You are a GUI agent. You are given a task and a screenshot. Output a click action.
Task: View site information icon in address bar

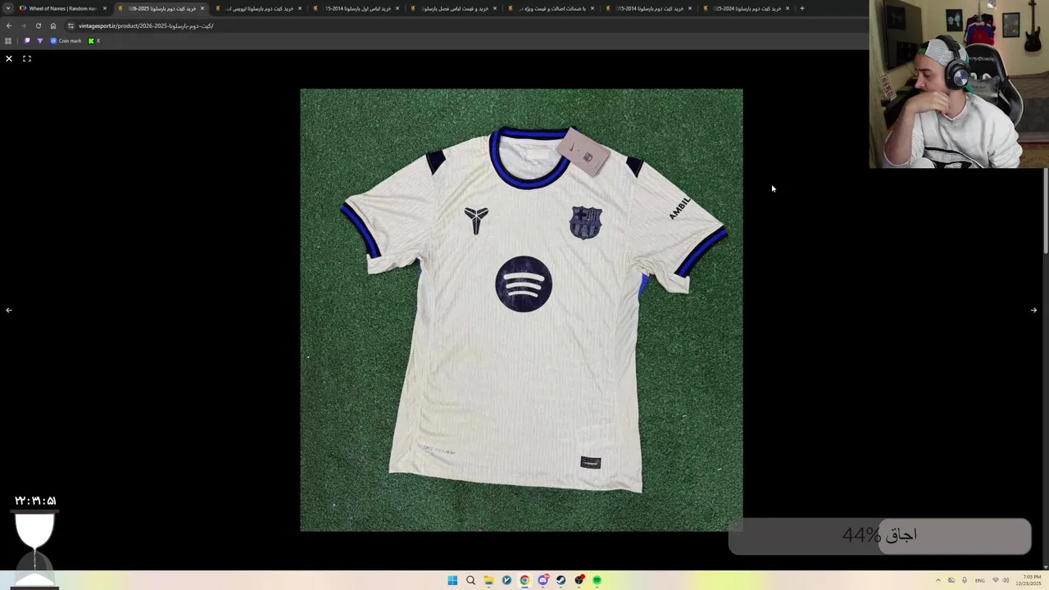click(x=70, y=25)
